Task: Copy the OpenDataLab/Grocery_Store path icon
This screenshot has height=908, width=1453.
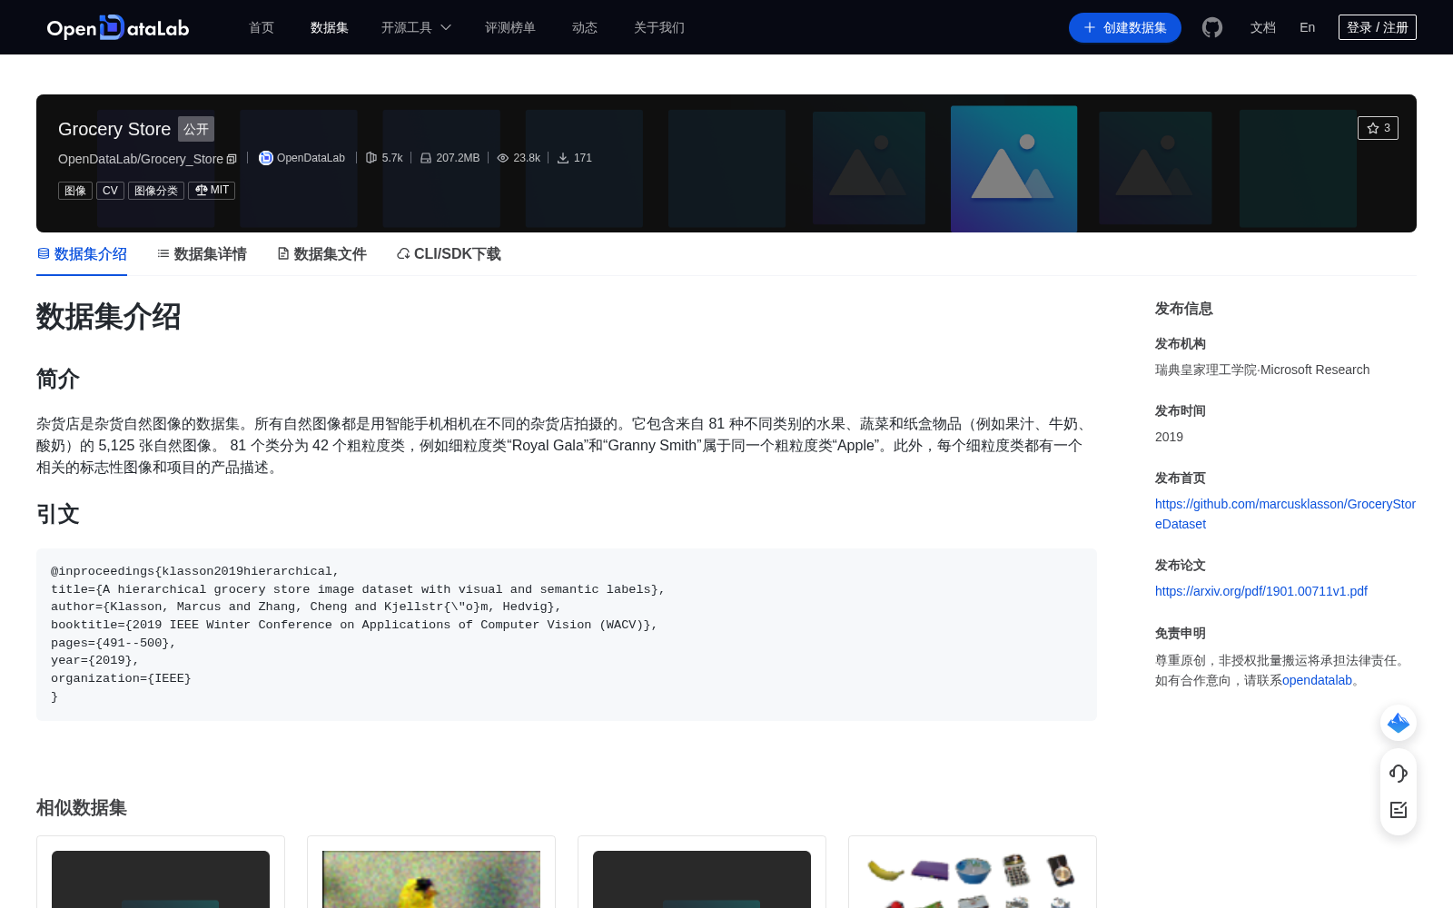Action: click(x=232, y=159)
